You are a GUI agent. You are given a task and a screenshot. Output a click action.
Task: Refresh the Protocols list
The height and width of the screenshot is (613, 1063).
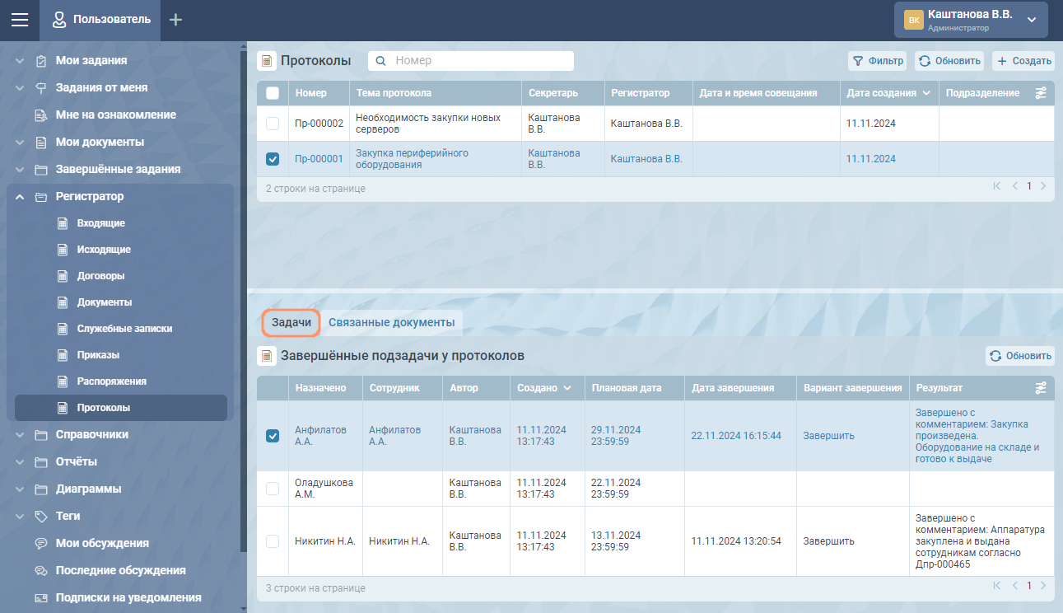click(x=949, y=61)
